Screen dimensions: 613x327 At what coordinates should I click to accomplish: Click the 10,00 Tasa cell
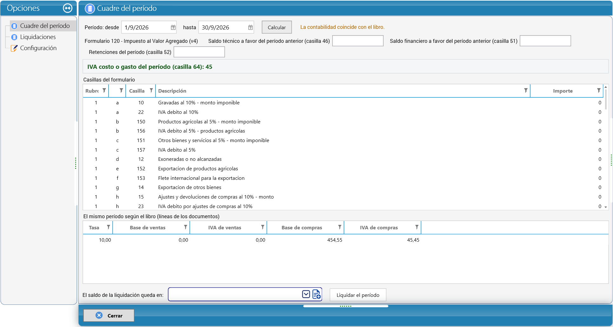pyautogui.click(x=98, y=240)
